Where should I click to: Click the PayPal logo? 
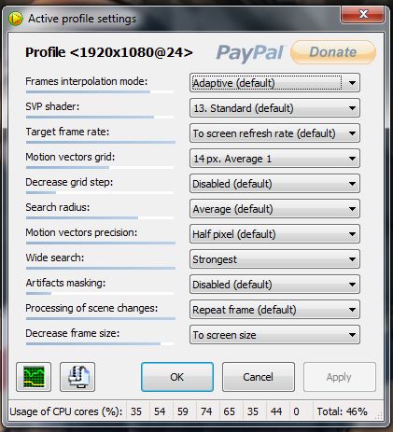tap(250, 52)
